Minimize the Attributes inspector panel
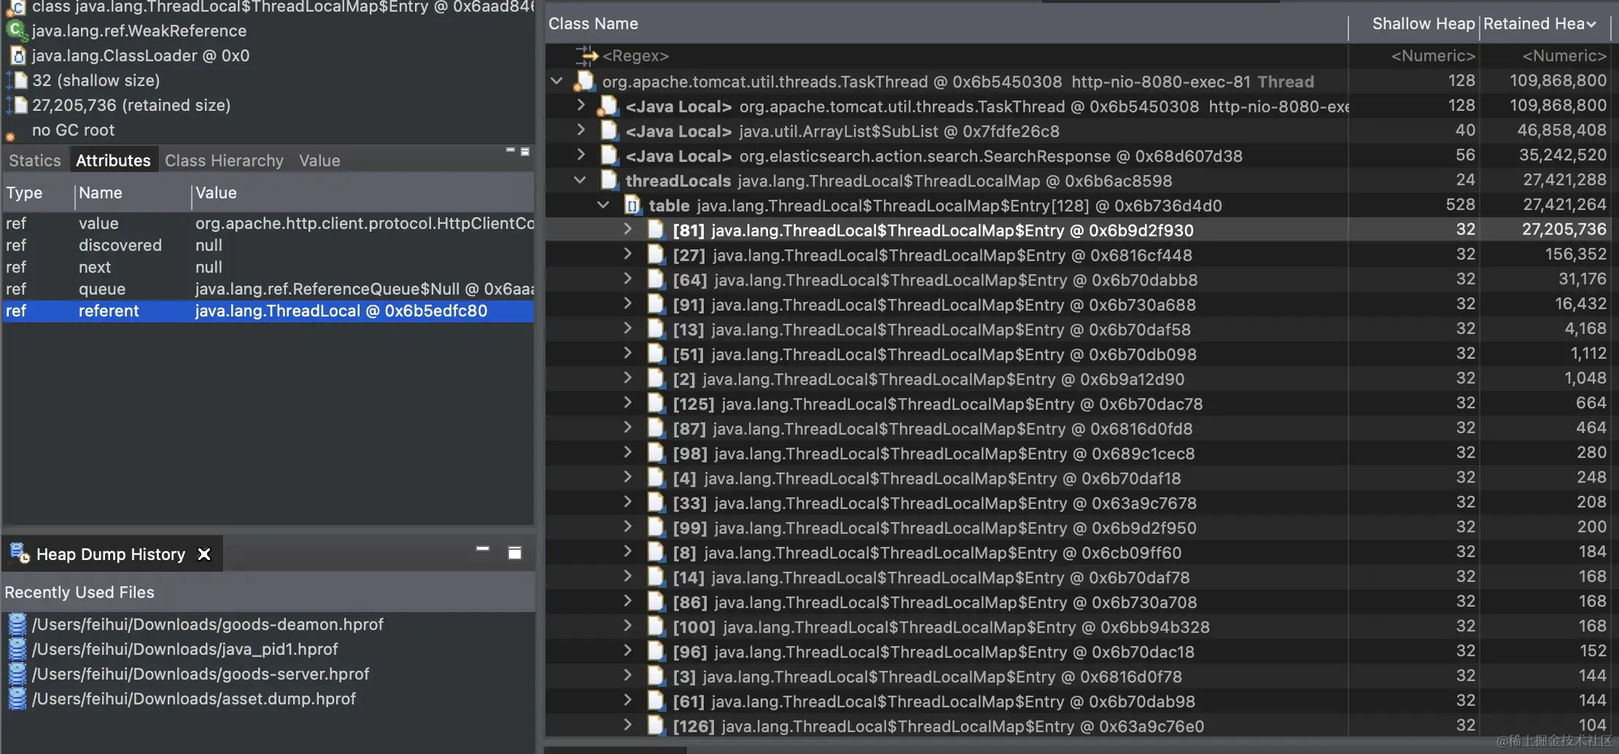Viewport: 1619px width, 754px height. point(510,150)
